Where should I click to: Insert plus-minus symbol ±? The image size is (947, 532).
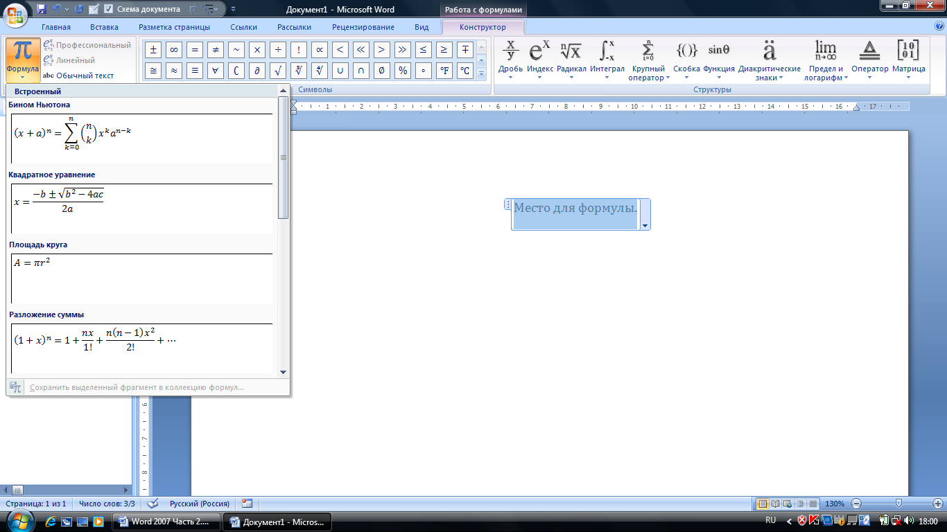(x=153, y=49)
